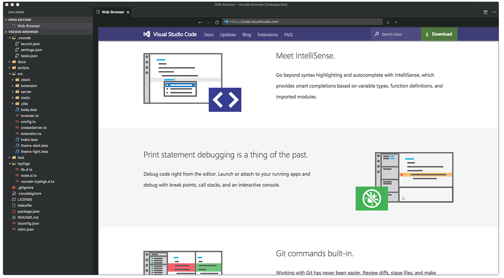The image size is (504, 278).
Task: Open the Docs menu on the website
Action: (x=209, y=34)
